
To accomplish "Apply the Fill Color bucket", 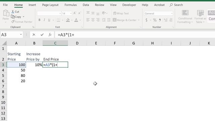I will coord(68,20).
